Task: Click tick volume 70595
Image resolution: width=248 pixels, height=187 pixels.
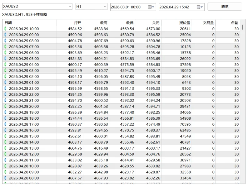Action: click(185, 124)
